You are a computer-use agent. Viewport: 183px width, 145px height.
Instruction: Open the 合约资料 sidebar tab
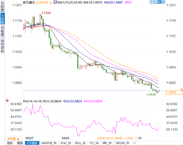(x=2, y=46)
